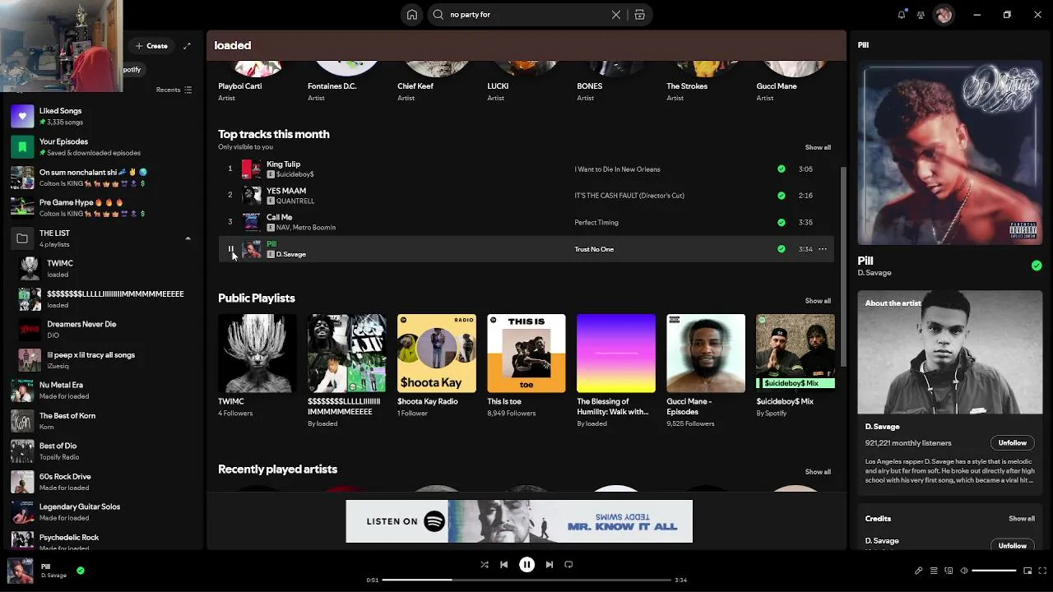Viewport: 1053px width, 592px height.
Task: Open the Nu Metal Era playlist
Action: click(x=102, y=391)
